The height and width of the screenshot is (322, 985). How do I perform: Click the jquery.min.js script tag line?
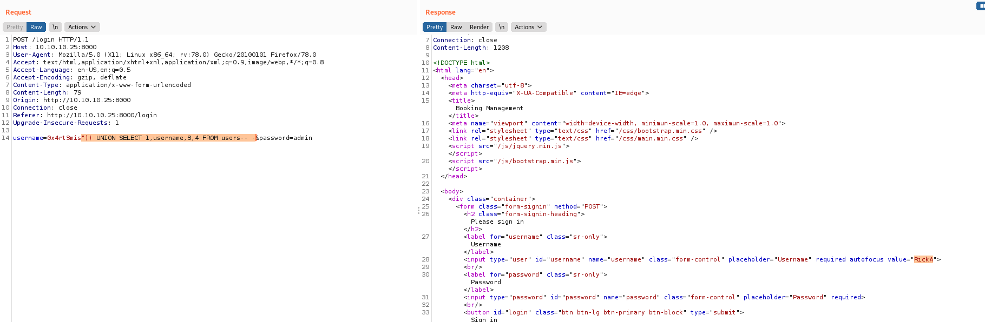click(509, 146)
